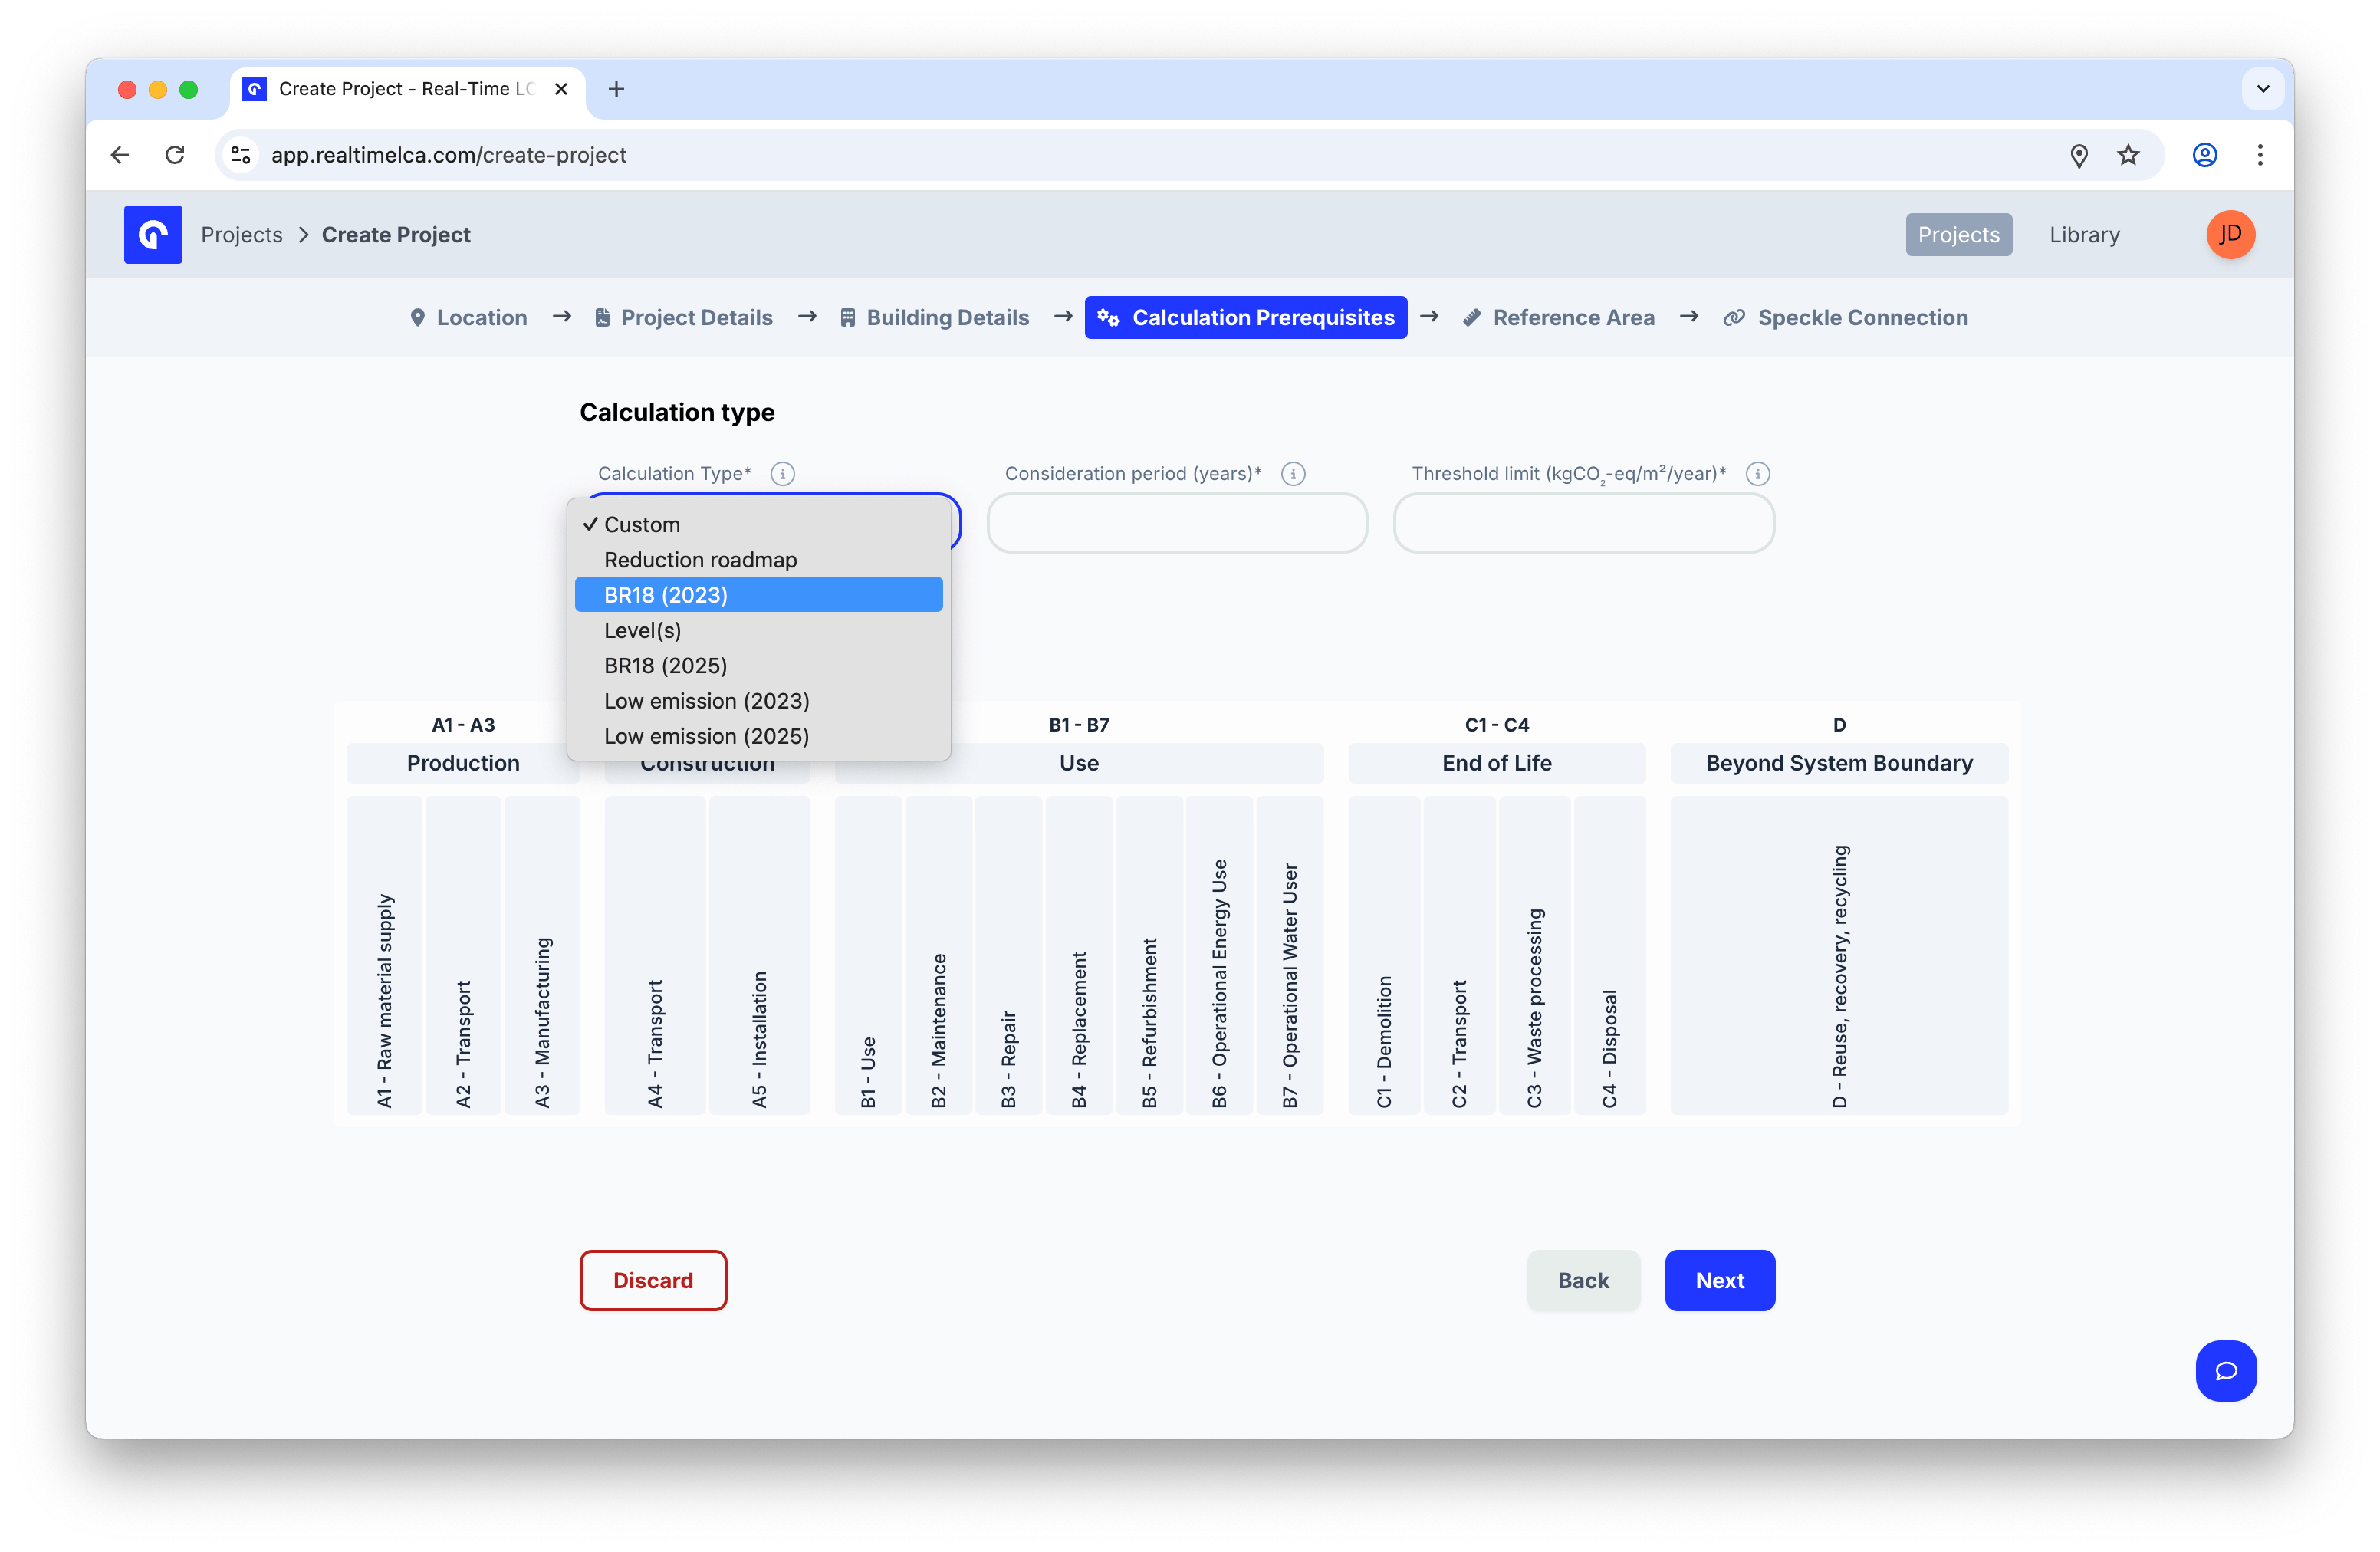Click the Real-Time LCA logo icon
This screenshot has width=2380, height=1552.
[x=153, y=234]
